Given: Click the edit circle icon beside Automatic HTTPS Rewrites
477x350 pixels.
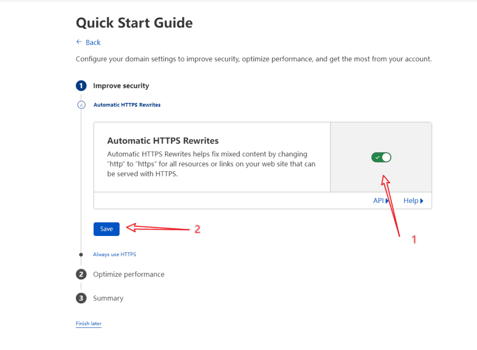Looking at the screenshot, I should (81, 105).
